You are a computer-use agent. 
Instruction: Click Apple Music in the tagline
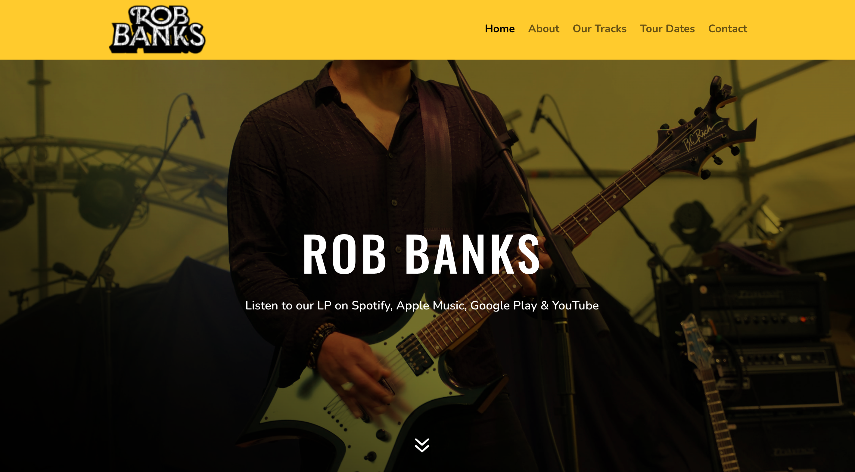(x=431, y=306)
